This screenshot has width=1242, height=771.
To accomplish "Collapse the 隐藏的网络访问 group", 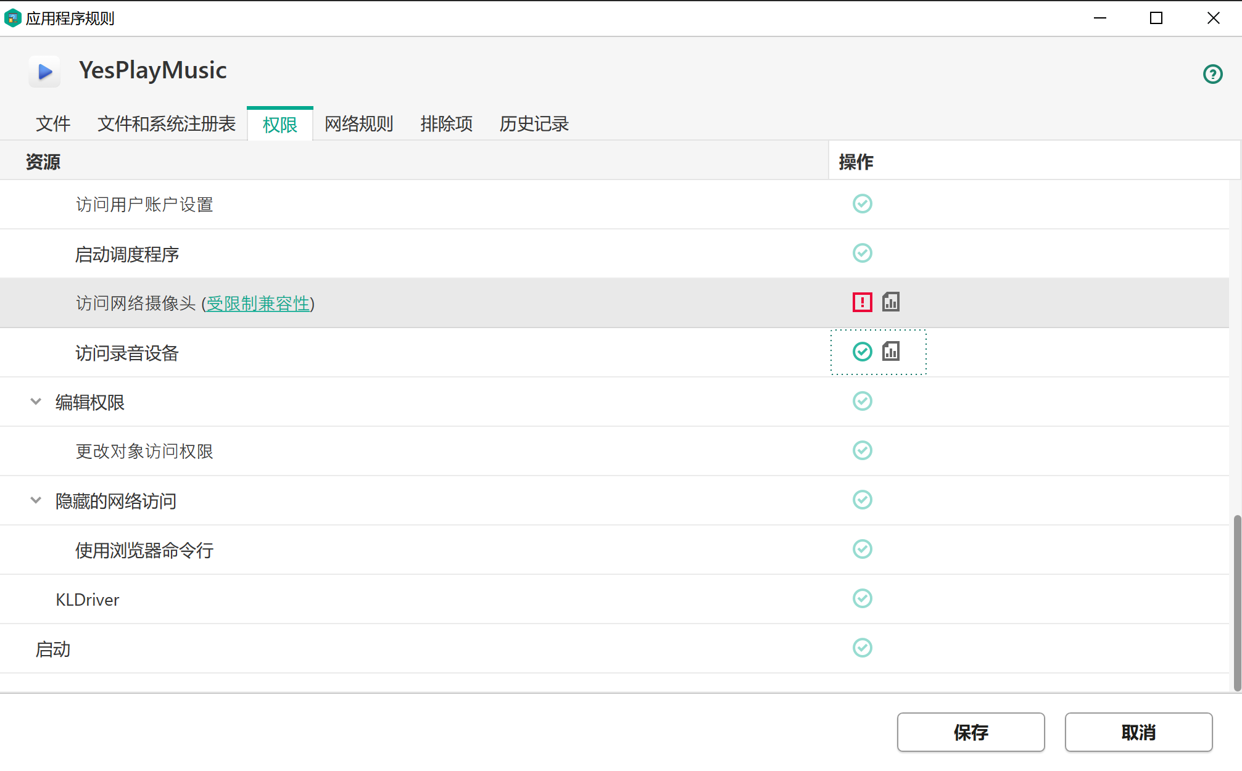I will tap(35, 500).
